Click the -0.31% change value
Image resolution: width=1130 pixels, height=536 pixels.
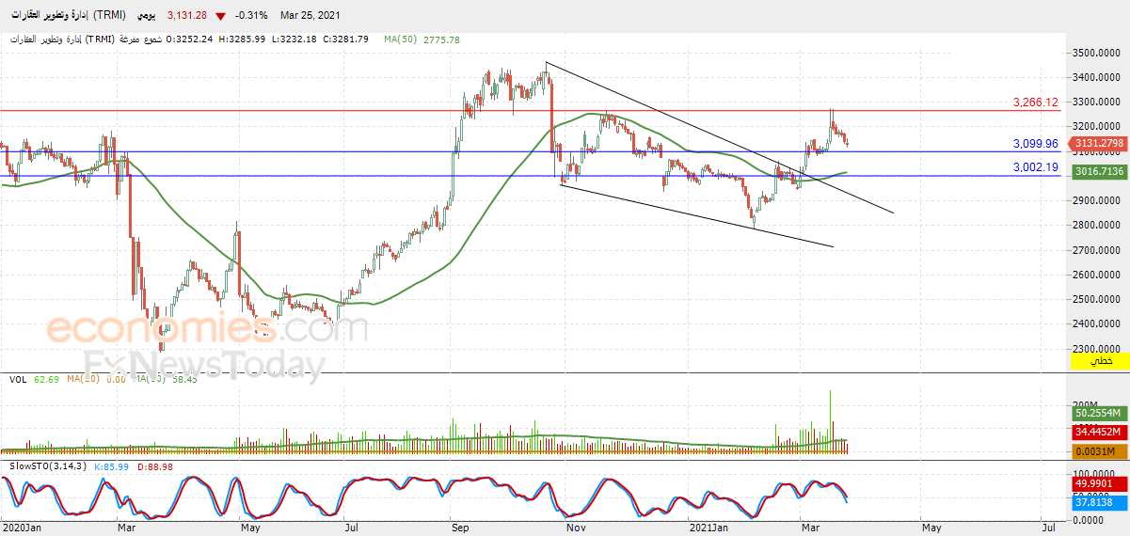coord(251,16)
